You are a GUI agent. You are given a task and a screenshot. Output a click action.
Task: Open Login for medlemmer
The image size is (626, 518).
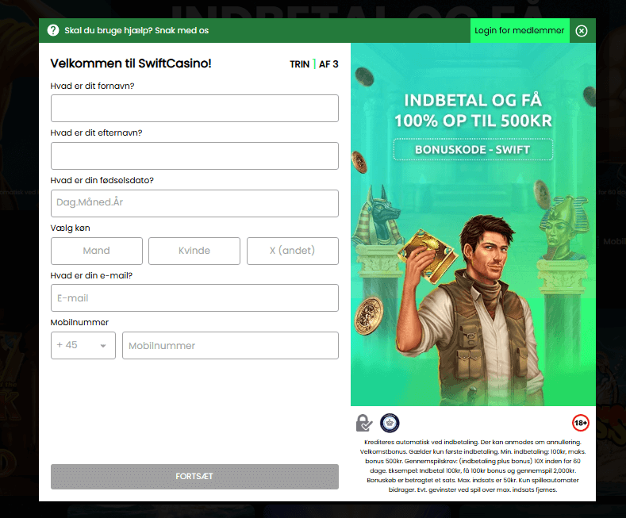[x=519, y=31]
